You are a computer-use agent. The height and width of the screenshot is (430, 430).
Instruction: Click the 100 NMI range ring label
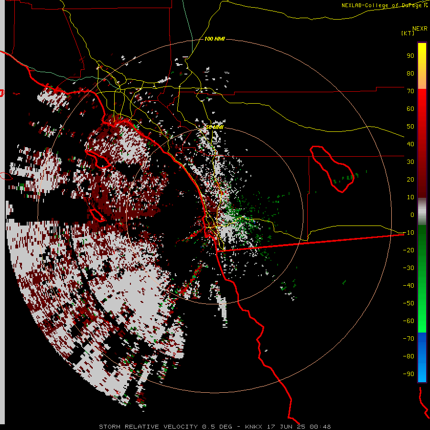(x=215, y=39)
